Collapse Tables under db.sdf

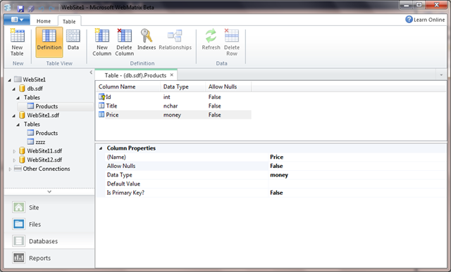pos(18,98)
